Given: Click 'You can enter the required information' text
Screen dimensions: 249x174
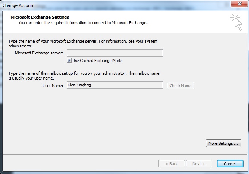Looking at the screenshot, I should [x=83, y=23].
